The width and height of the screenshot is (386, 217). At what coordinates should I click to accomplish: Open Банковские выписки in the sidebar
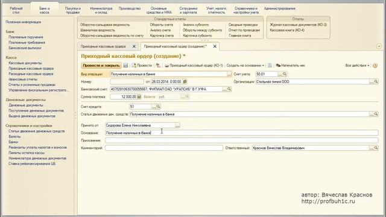(25, 48)
